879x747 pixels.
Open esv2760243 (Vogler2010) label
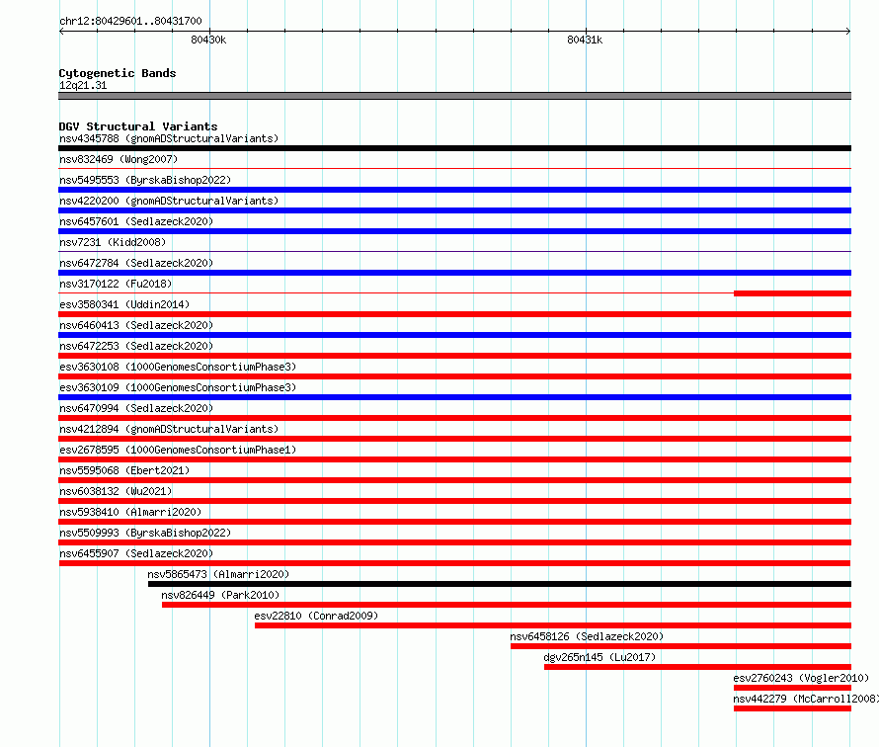pyautogui.click(x=801, y=678)
